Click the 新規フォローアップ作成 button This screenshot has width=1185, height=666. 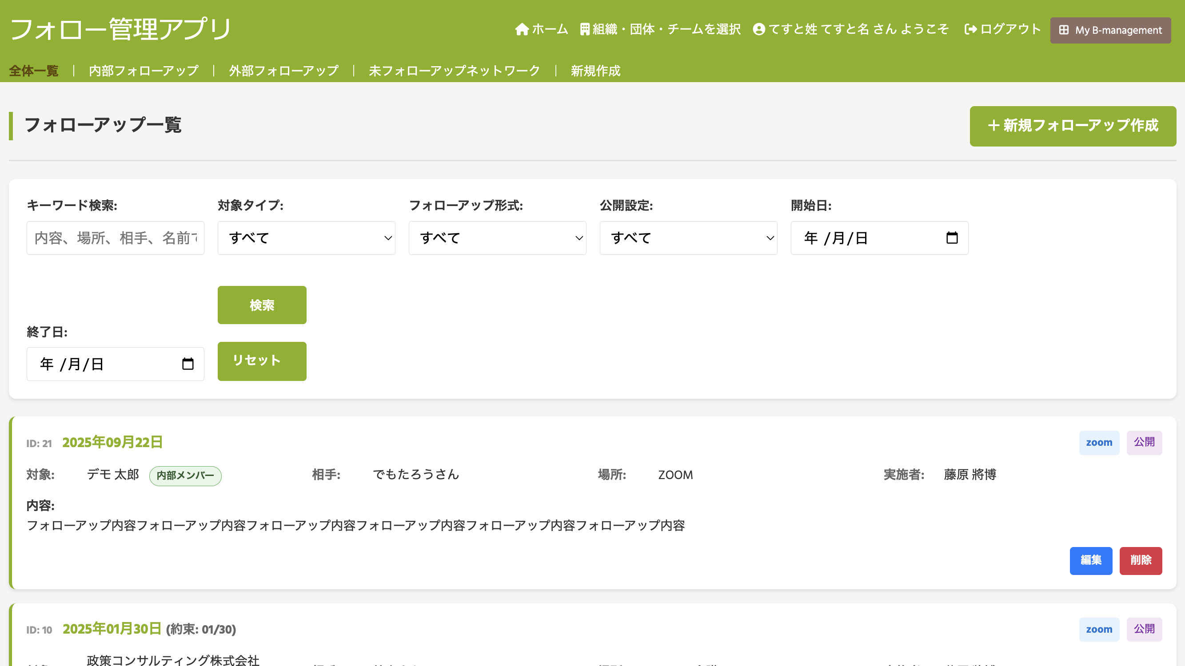(1073, 126)
